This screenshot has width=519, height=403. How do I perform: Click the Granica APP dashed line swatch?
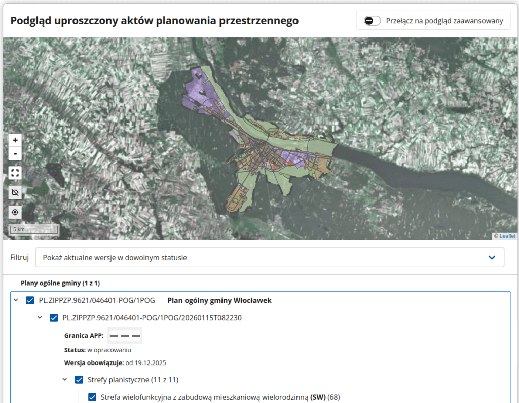pyautogui.click(x=125, y=336)
